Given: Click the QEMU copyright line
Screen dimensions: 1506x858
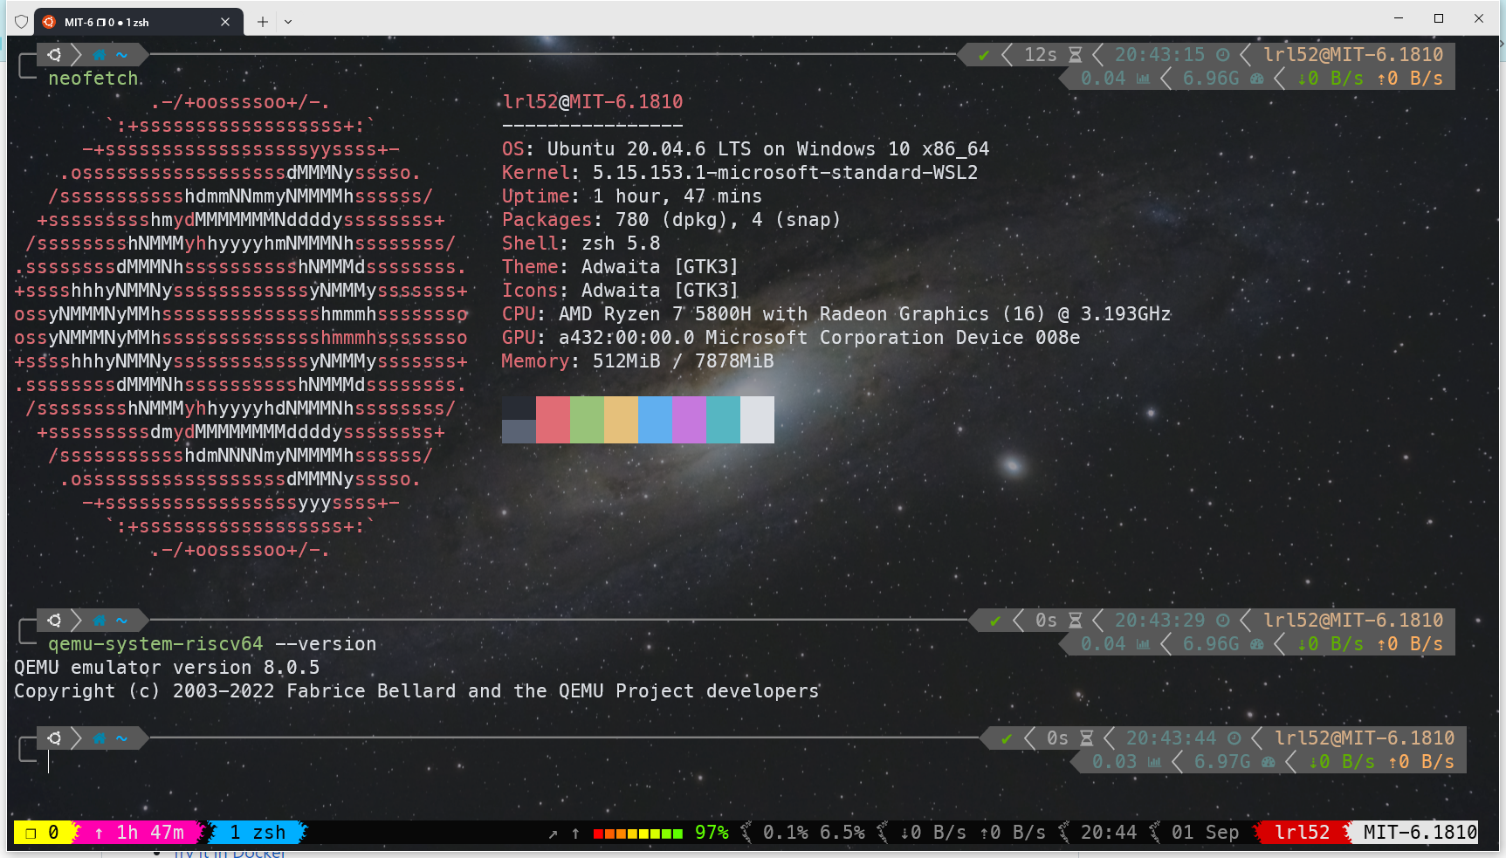Looking at the screenshot, I should [416, 691].
